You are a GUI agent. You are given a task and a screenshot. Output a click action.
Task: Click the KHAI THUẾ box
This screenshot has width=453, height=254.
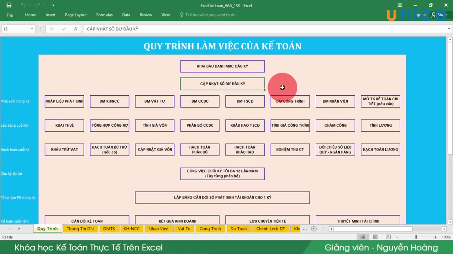[x=64, y=125]
